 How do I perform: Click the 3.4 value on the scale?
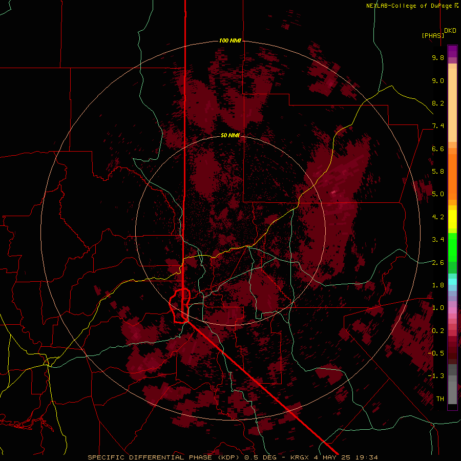[x=438, y=240]
